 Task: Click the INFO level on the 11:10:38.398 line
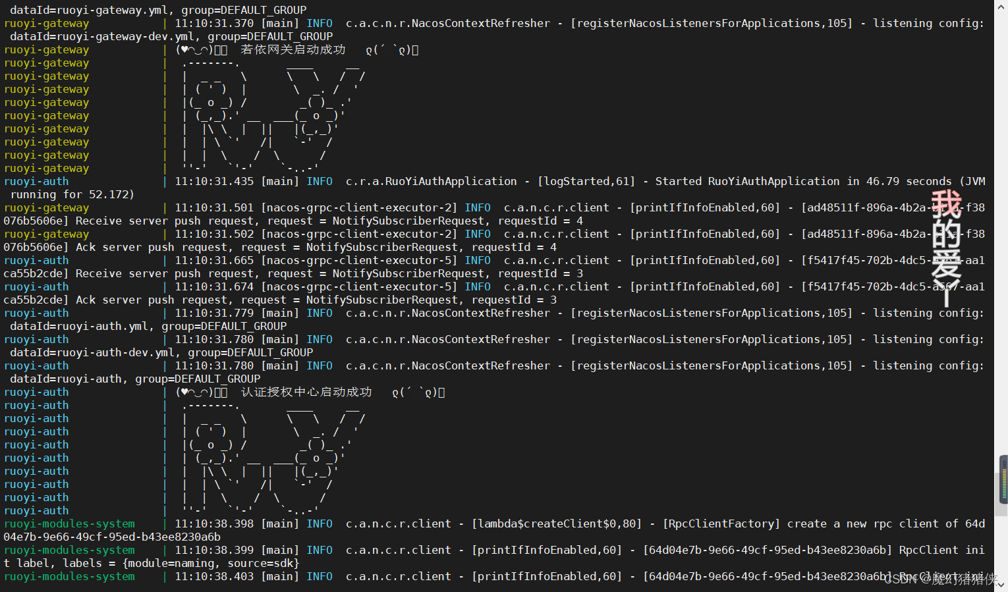[x=320, y=524]
